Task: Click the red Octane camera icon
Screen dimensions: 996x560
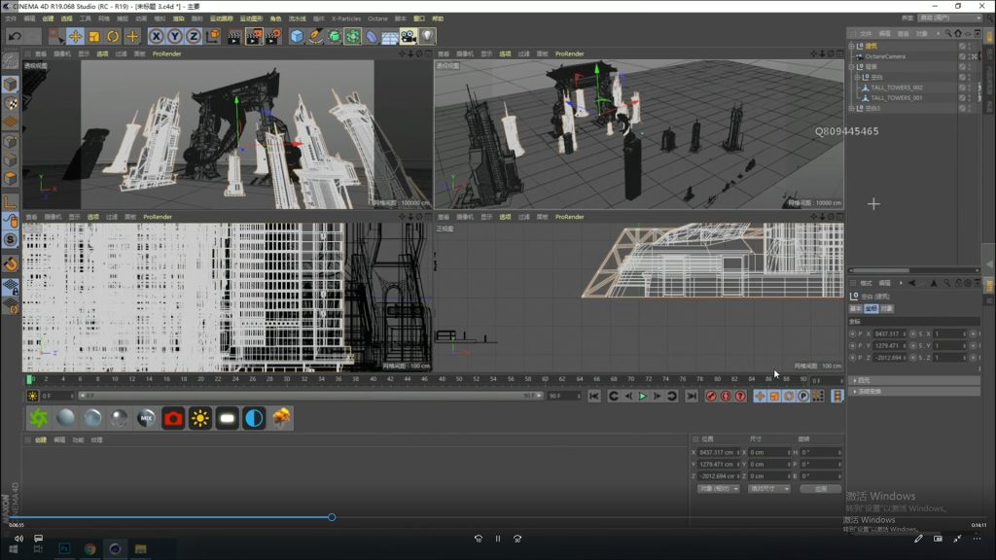Action: tap(173, 418)
